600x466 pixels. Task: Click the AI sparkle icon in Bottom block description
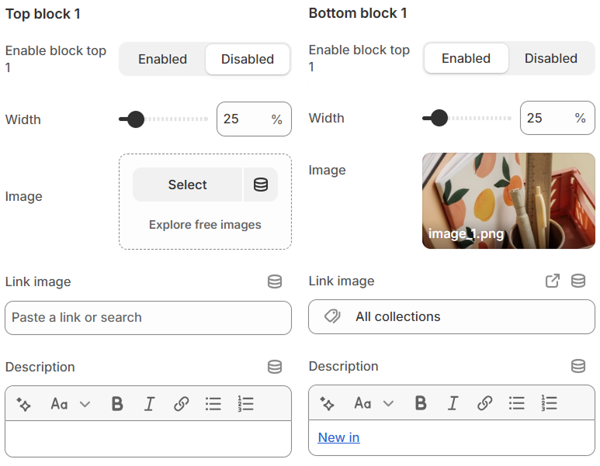pos(328,403)
